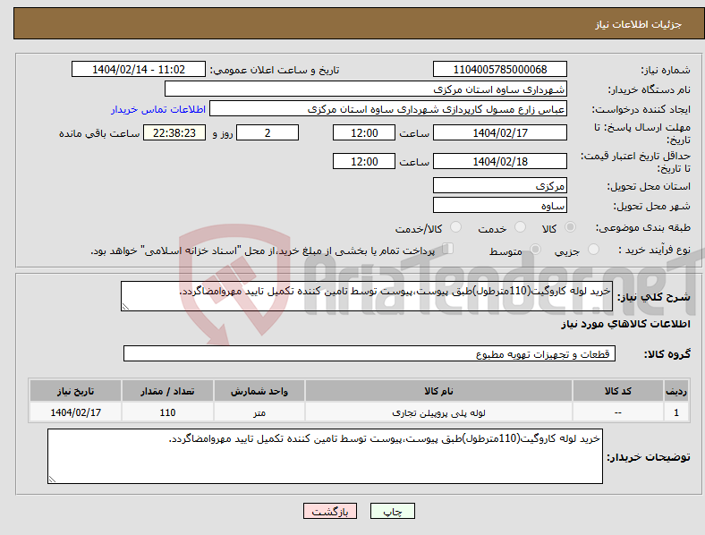Click the شماره نیاز field 1104005785000068
The height and width of the screenshot is (535, 705).
click(499, 69)
